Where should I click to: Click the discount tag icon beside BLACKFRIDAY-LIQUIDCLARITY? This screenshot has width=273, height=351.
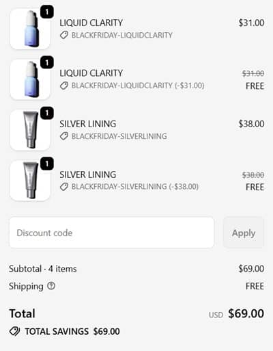[64, 36]
